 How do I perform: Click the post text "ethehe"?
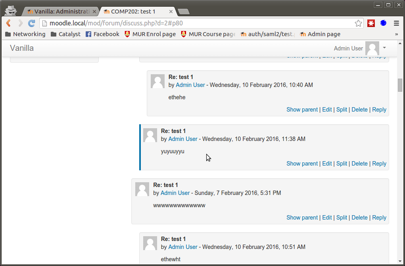tap(177, 97)
